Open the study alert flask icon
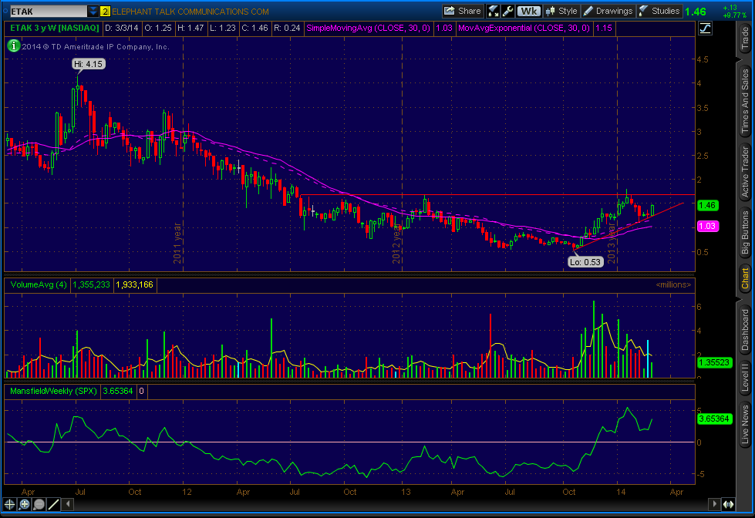Image resolution: width=755 pixels, height=518 pixels. pos(493,11)
